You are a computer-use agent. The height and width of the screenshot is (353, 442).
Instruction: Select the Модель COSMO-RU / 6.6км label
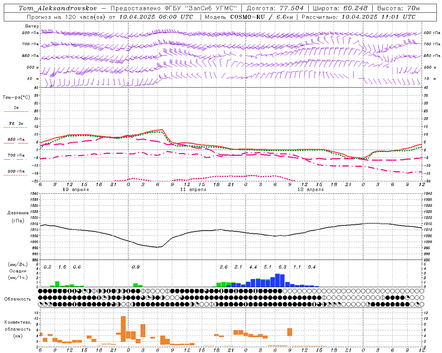(249, 17)
